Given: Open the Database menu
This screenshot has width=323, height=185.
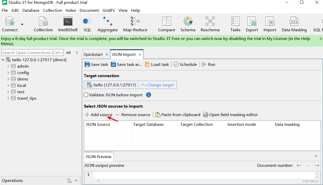Looking at the screenshot, I should (x=31, y=10).
